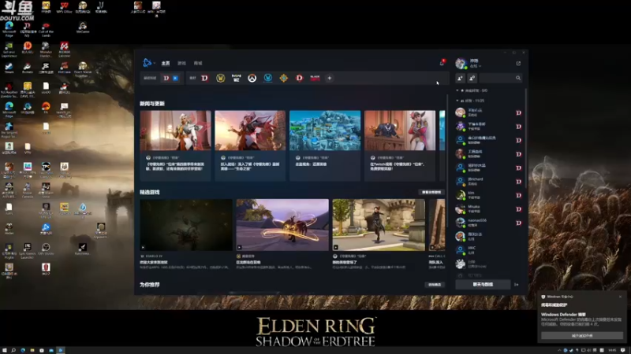Click Diablo icon in kim's row
This screenshot has width=631, height=354.
pyautogui.click(x=519, y=195)
